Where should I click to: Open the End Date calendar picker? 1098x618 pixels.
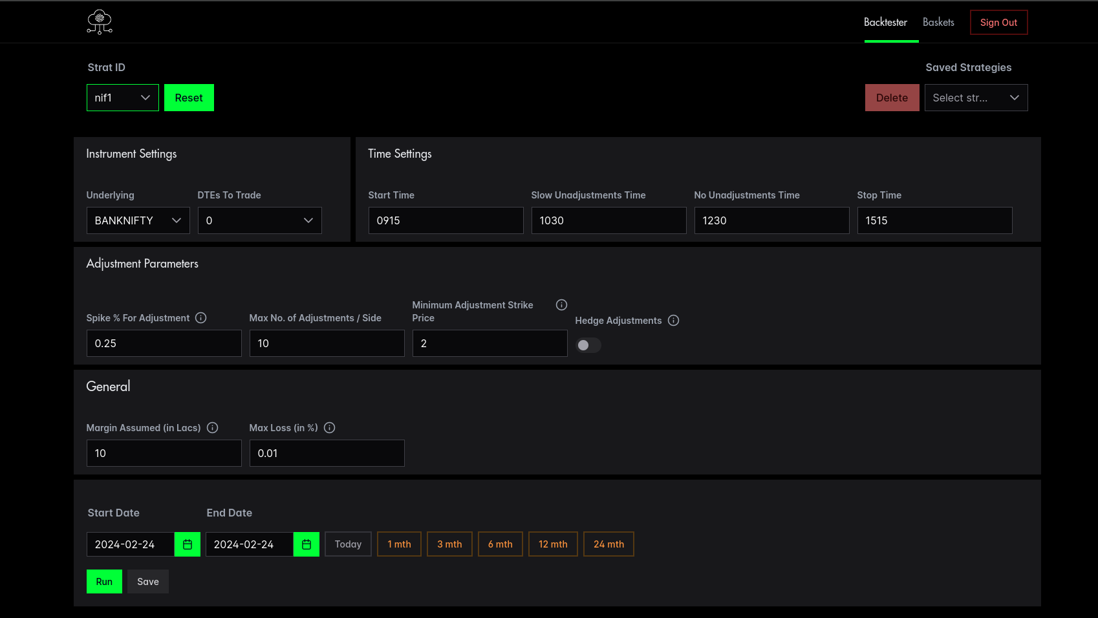(x=307, y=544)
